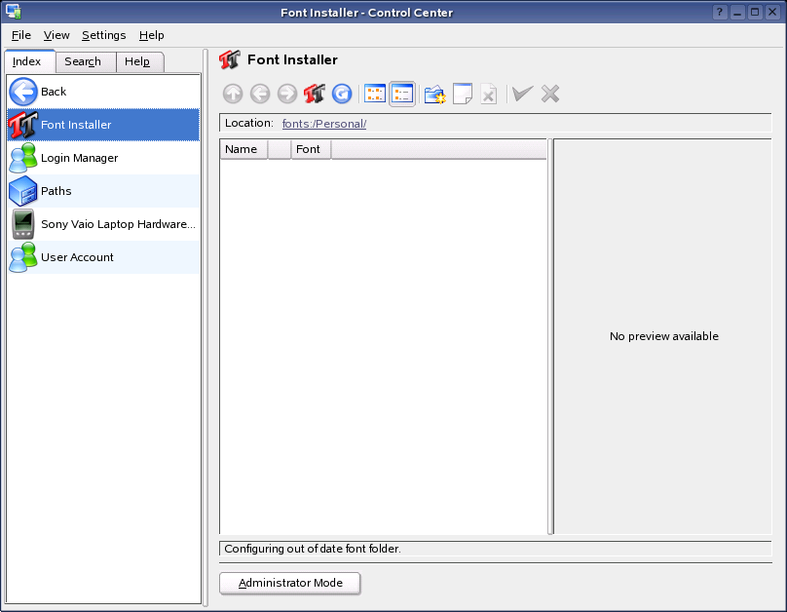Click the narrow unlabeled column header
Image resolution: width=787 pixels, height=612 pixels.
280,149
